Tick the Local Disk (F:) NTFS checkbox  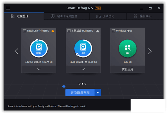tap(25, 31)
